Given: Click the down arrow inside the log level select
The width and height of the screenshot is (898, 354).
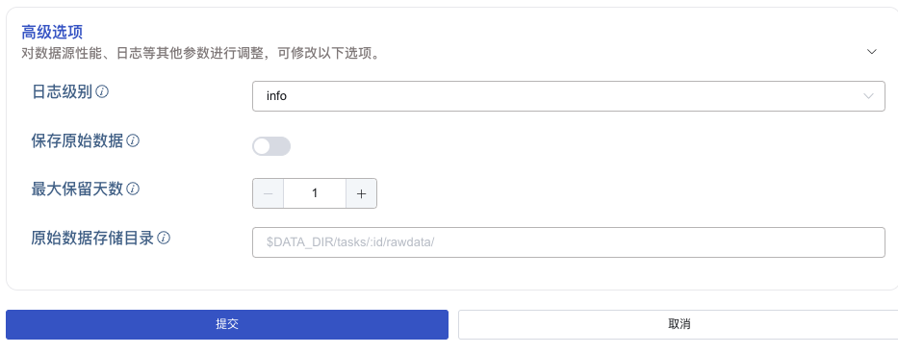Looking at the screenshot, I should click(x=868, y=96).
